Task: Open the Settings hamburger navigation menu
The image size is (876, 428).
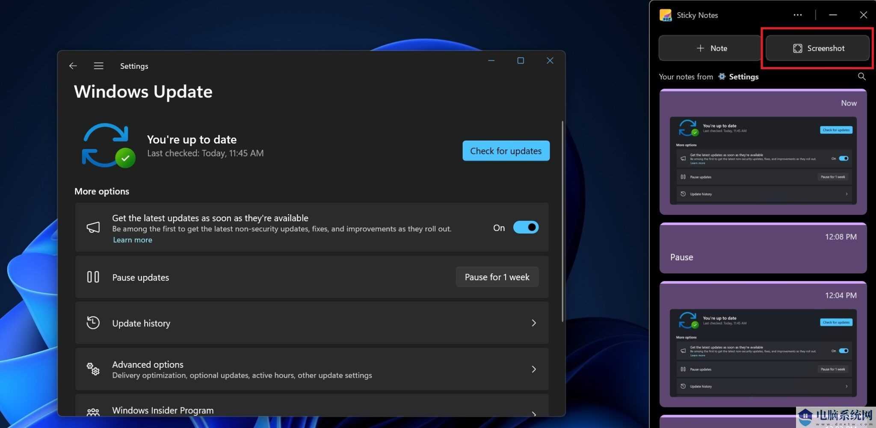Action: tap(98, 66)
